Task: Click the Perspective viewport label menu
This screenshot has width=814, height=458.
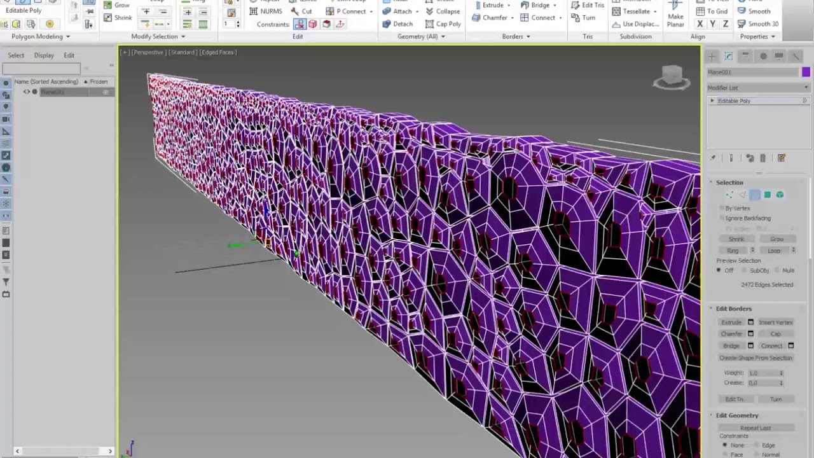Action: (148, 52)
